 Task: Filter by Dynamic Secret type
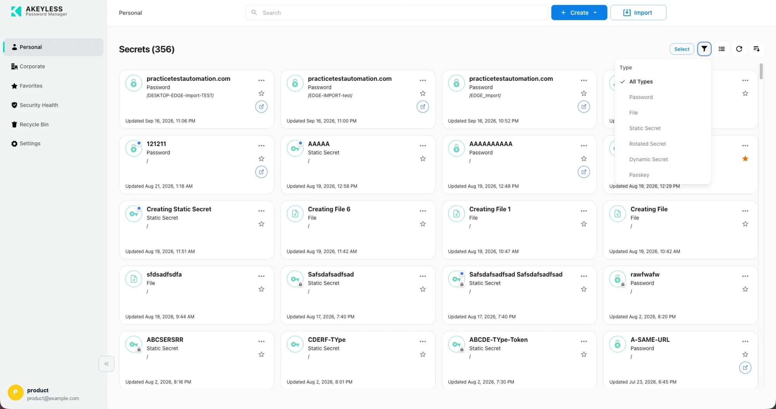click(x=663, y=159)
